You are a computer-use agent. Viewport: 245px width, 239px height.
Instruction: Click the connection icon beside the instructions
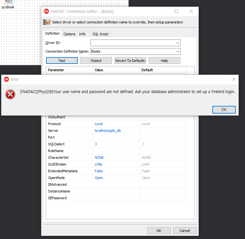tap(47, 22)
